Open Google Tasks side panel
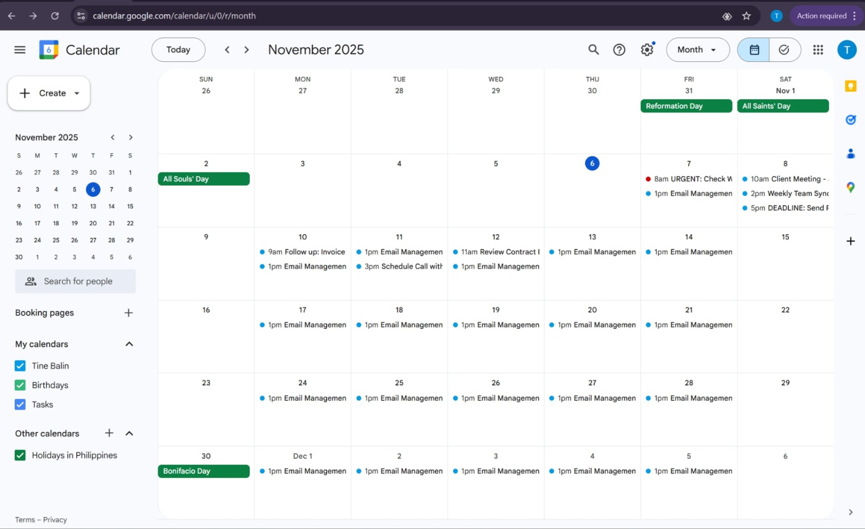This screenshot has width=865, height=529. (x=850, y=120)
